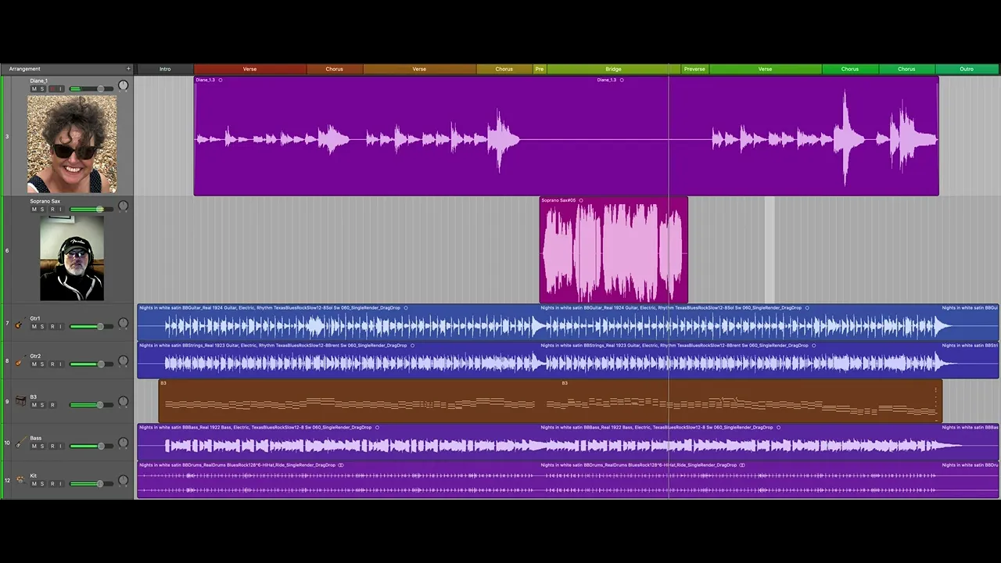Mute the Diane_1 track

34,89
